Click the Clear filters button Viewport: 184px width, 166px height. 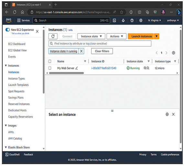(102, 51)
